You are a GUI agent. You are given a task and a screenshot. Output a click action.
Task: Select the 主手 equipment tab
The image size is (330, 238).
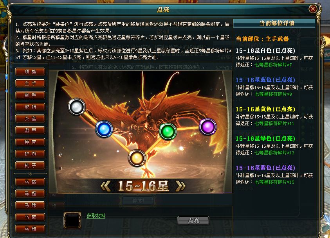point(30,83)
